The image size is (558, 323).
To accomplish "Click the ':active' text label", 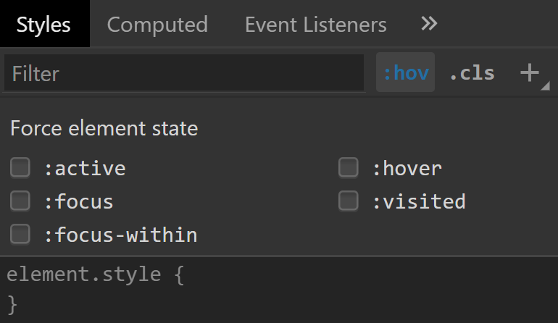I will click(85, 169).
